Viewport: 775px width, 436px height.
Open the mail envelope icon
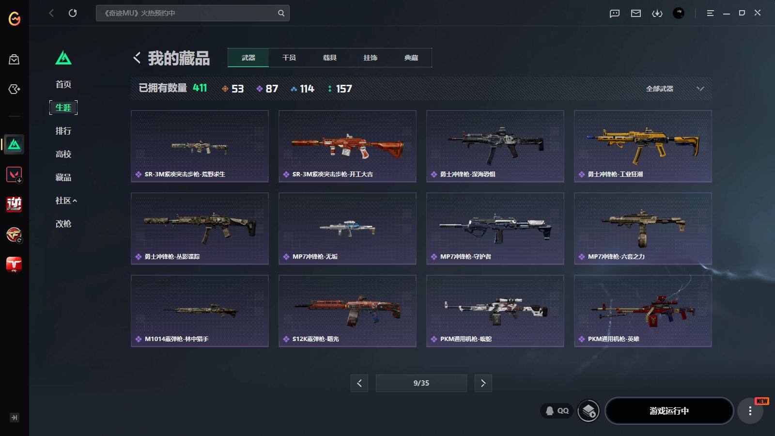click(636, 14)
